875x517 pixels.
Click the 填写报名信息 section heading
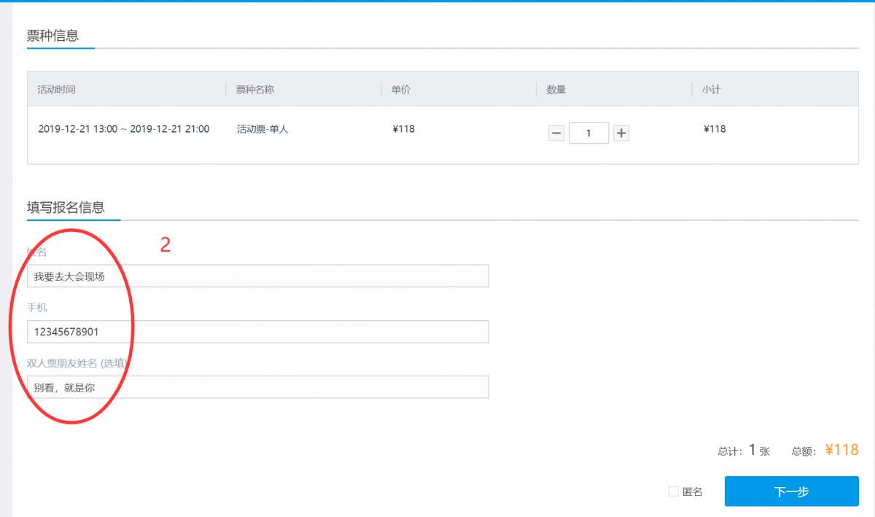point(66,207)
